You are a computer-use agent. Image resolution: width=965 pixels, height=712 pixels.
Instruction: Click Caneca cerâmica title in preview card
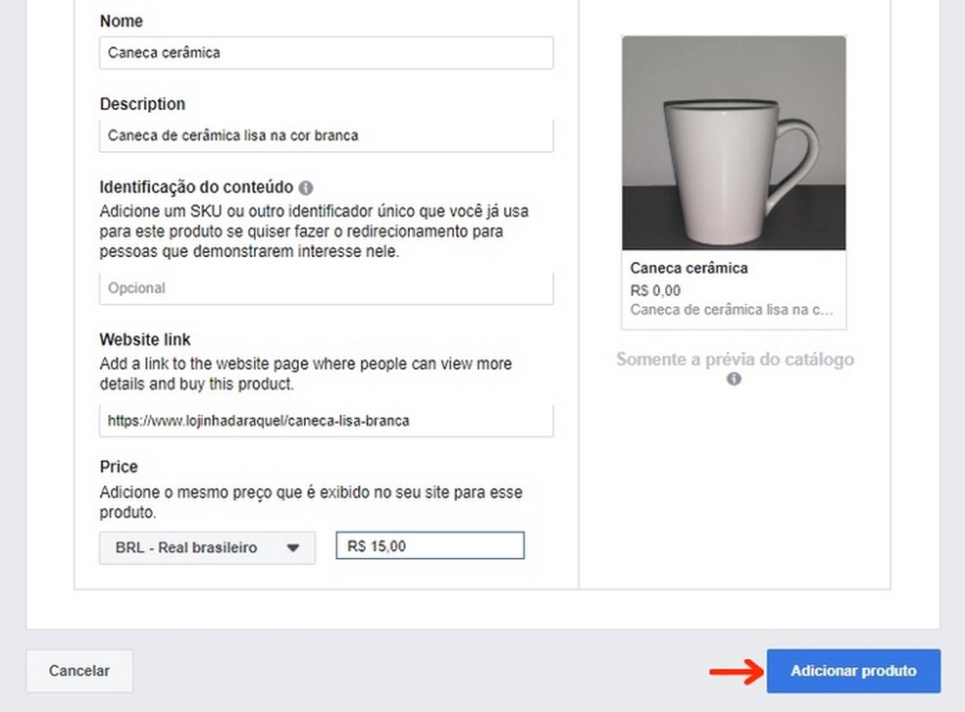tap(688, 269)
